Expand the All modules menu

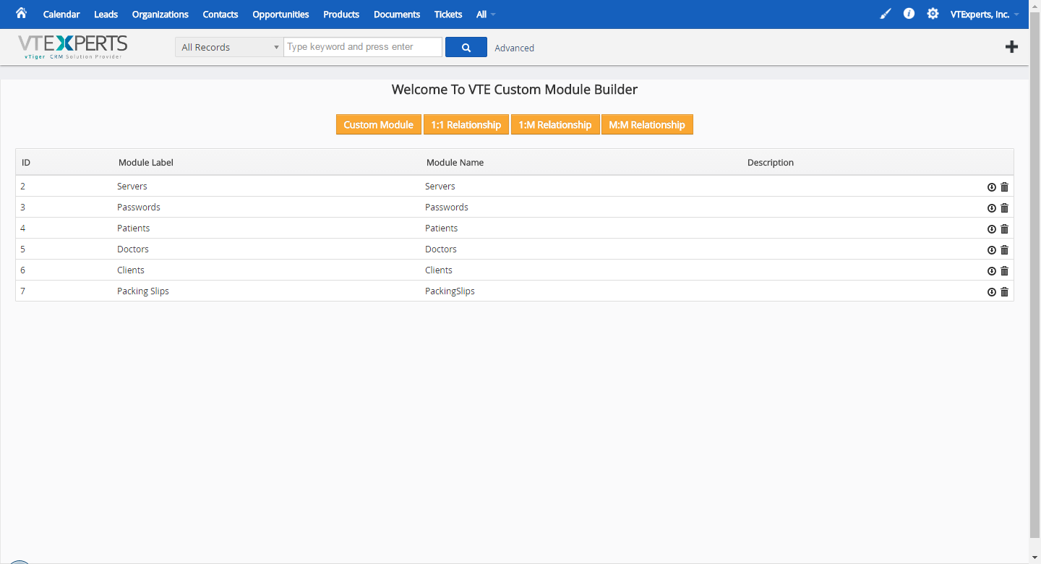point(486,14)
